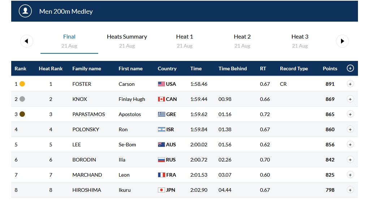
Task: Expand all rows using header plus icon
Action: click(350, 68)
